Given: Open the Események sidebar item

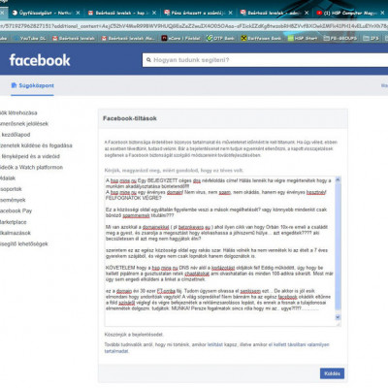Looking at the screenshot, I should pyautogui.click(x=13, y=200).
